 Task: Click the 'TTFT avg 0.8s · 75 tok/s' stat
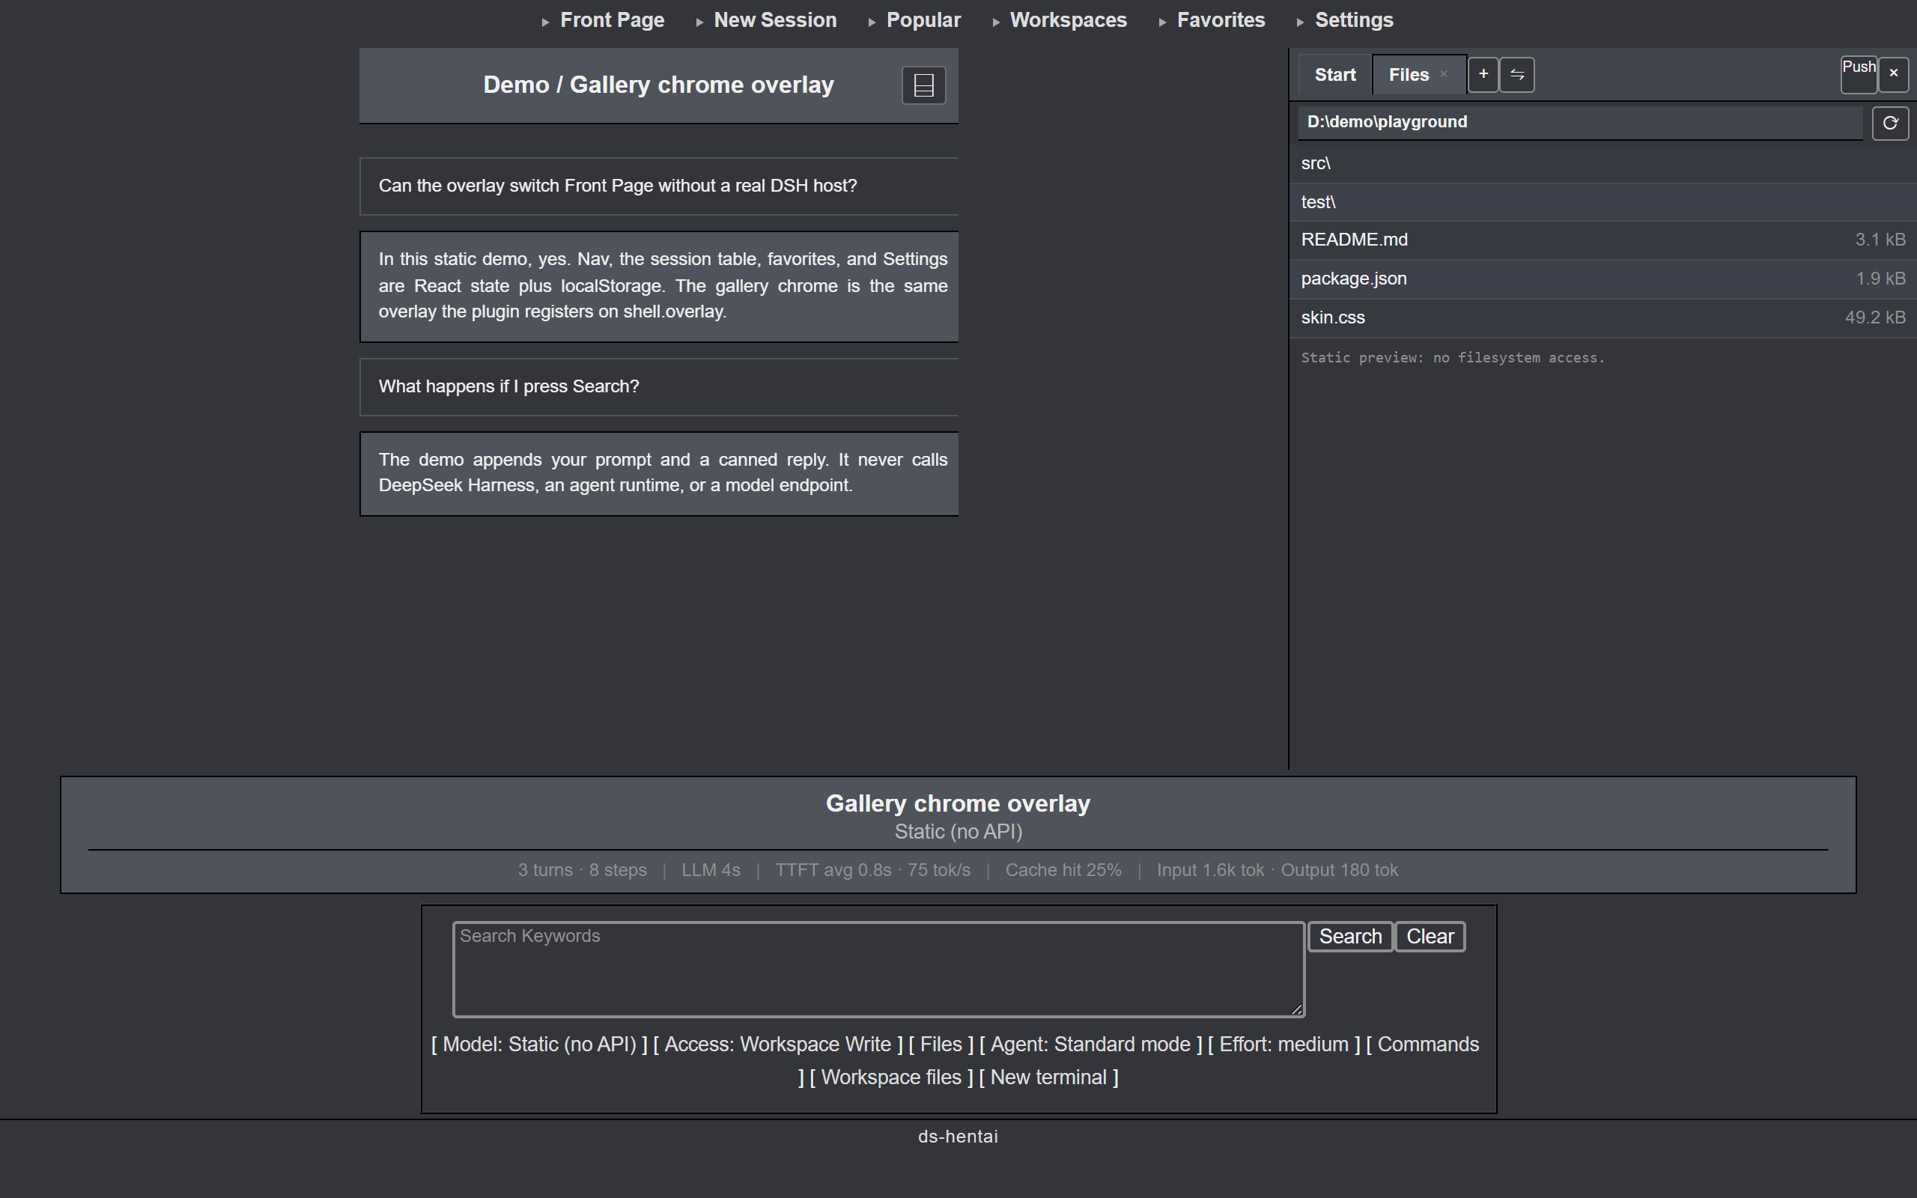pos(873,870)
